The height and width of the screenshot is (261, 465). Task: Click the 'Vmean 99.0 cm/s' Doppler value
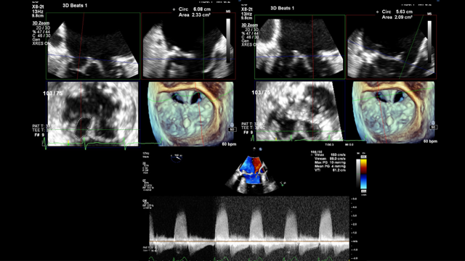tap(330, 159)
